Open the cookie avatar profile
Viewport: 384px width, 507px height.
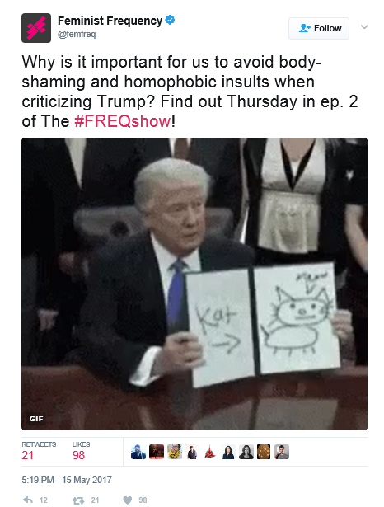pos(264,452)
